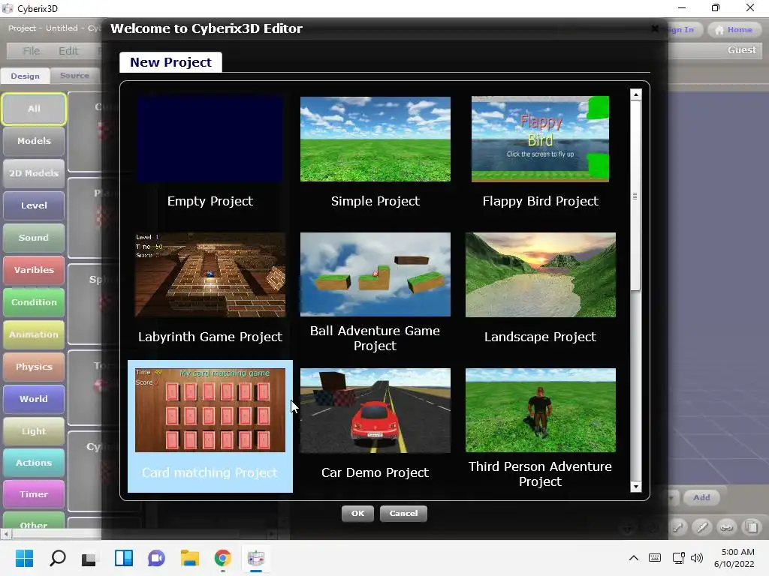The height and width of the screenshot is (576, 769).
Task: Select the All category button
Action: tap(34, 109)
